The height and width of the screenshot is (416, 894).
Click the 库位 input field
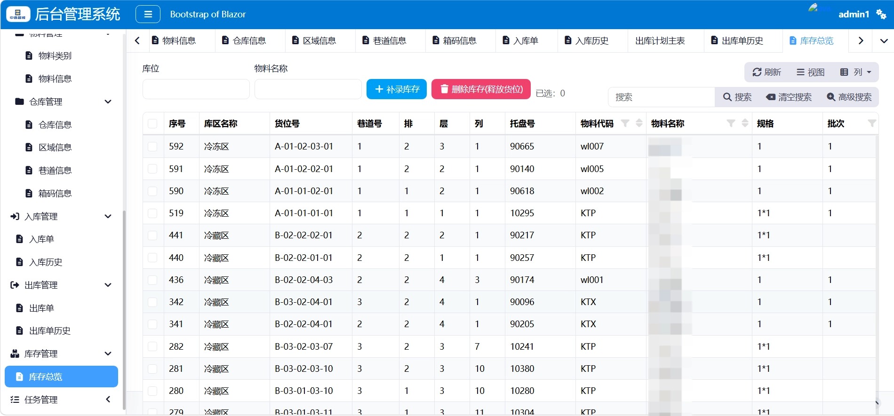click(x=196, y=89)
